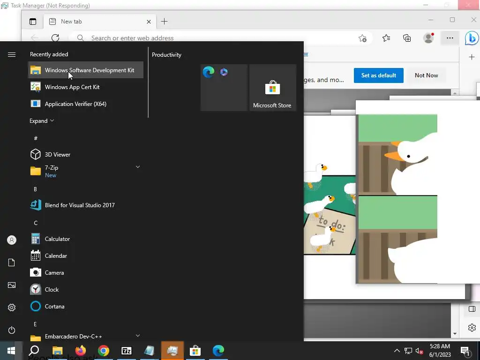The image size is (480, 360).
Task: Open Edge page settings gear at bottom right
Action: pos(472,327)
